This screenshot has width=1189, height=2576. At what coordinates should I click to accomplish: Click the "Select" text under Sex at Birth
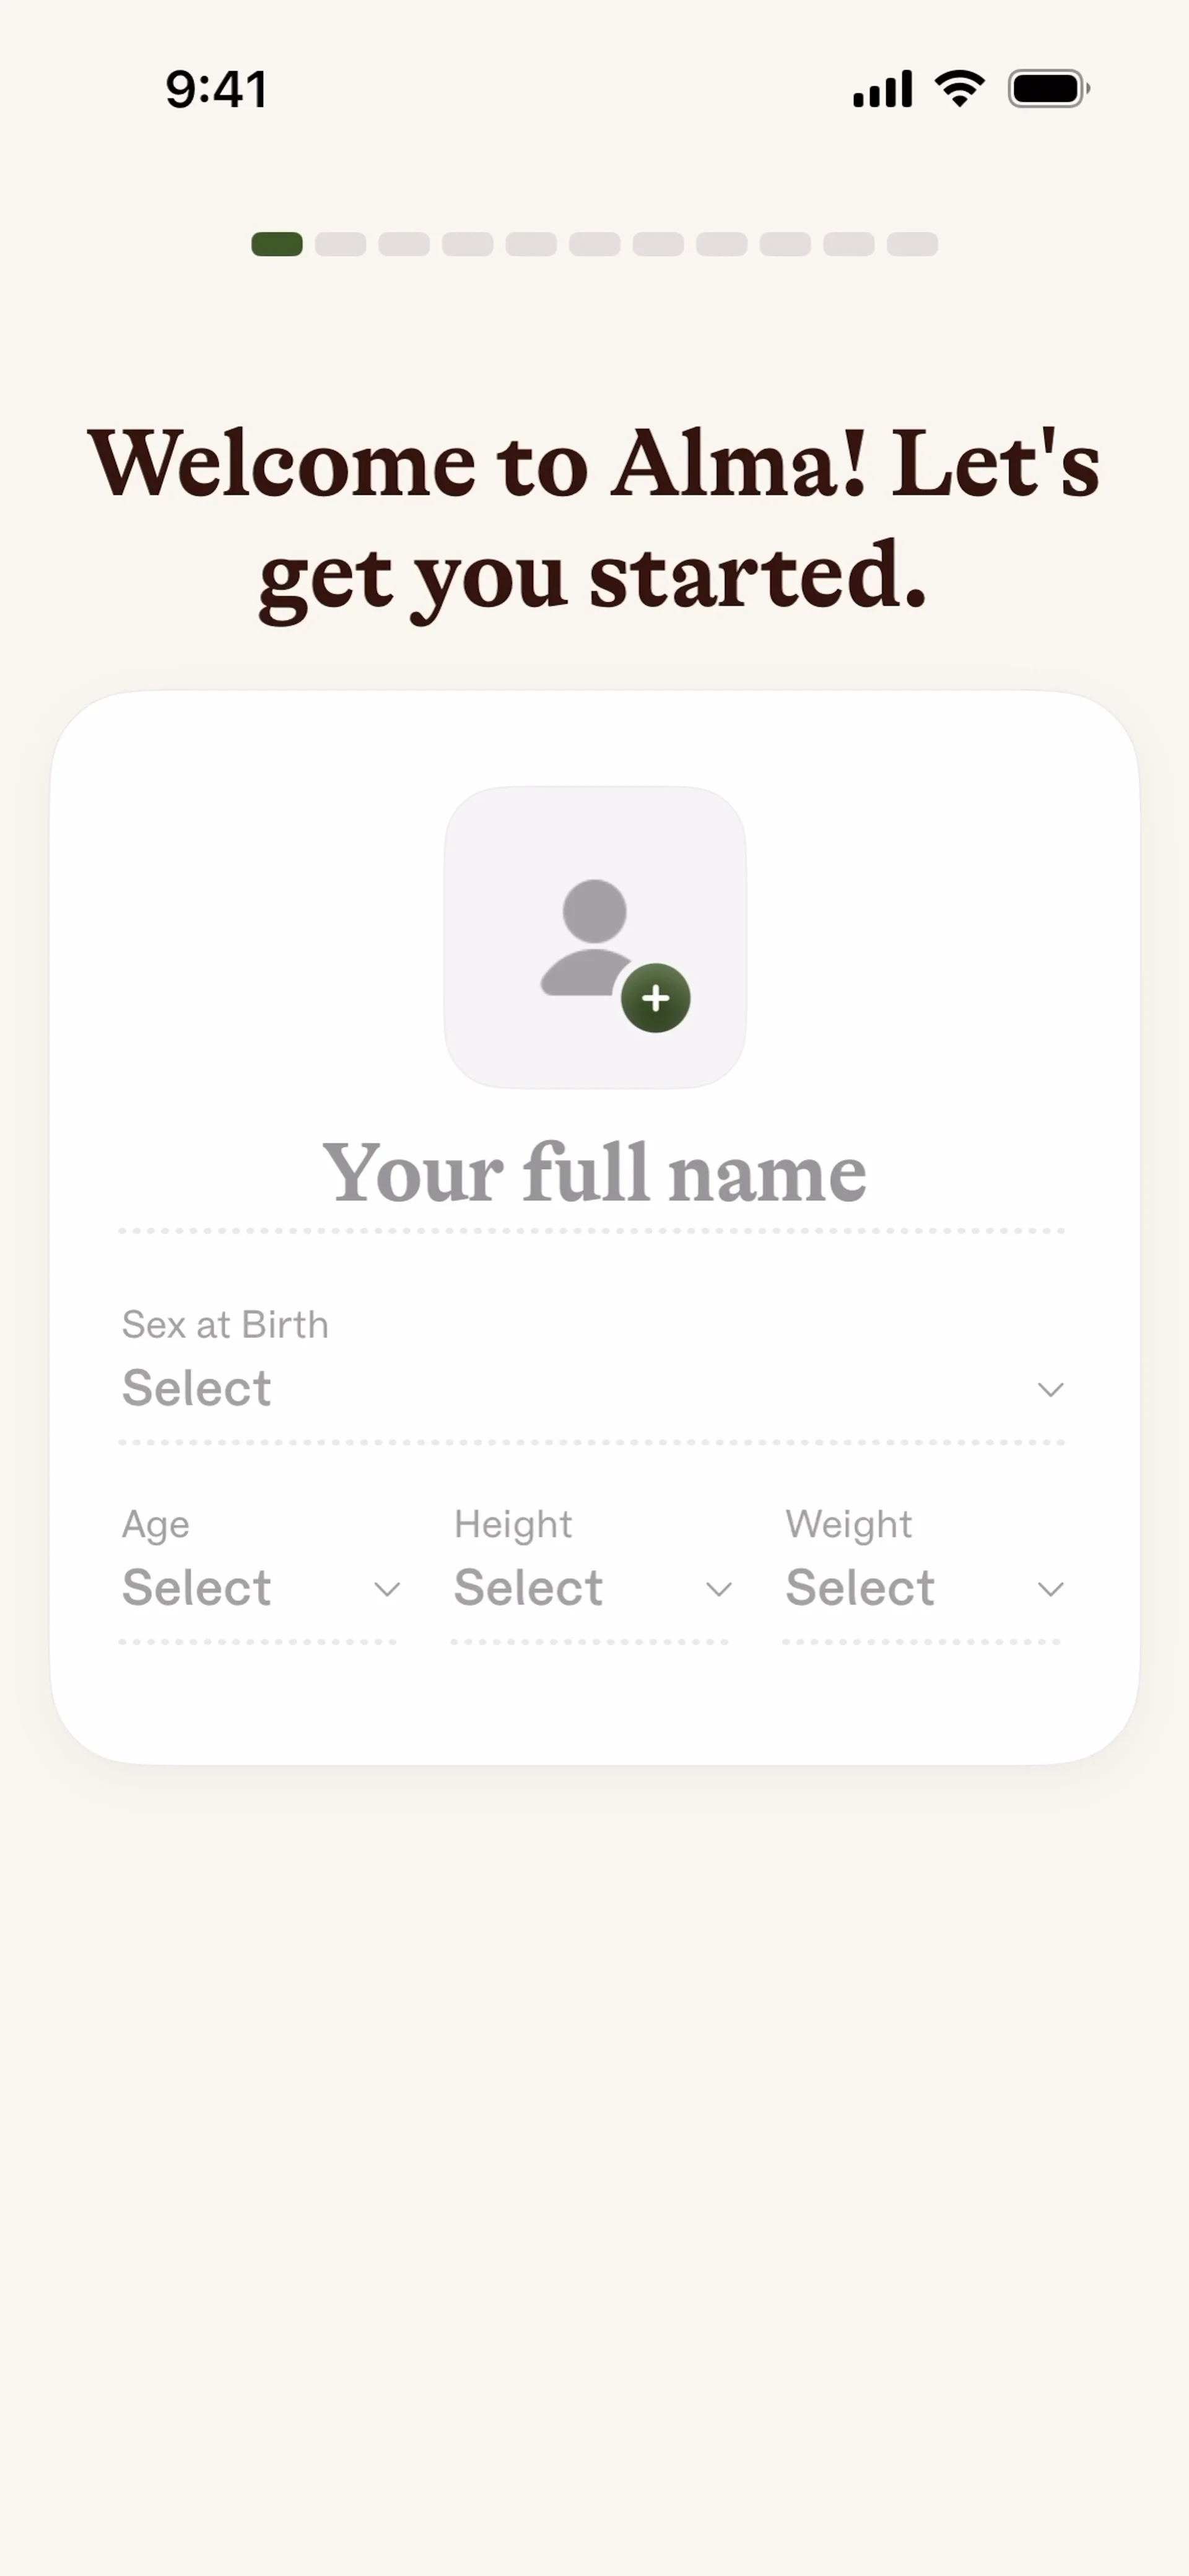(197, 1388)
